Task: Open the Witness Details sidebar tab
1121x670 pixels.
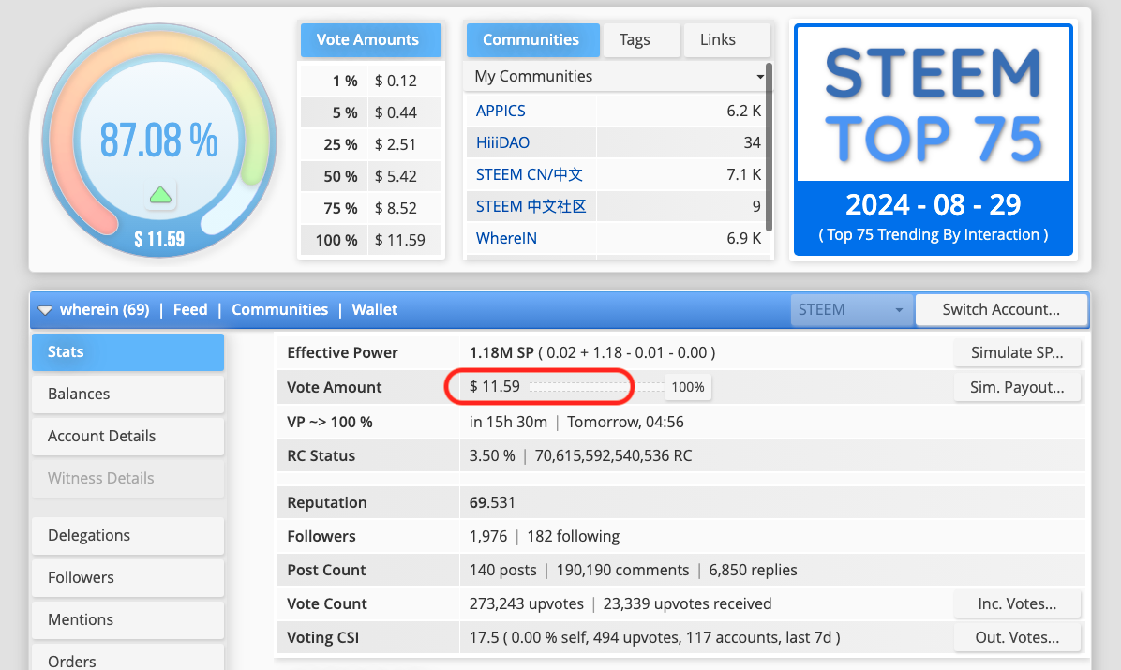Action: tap(128, 478)
